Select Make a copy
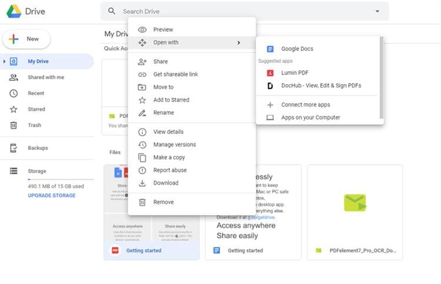Viewport: 441px width, 284px height. (192, 158)
